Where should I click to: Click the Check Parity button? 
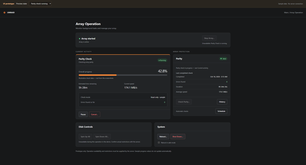click(x=184, y=102)
